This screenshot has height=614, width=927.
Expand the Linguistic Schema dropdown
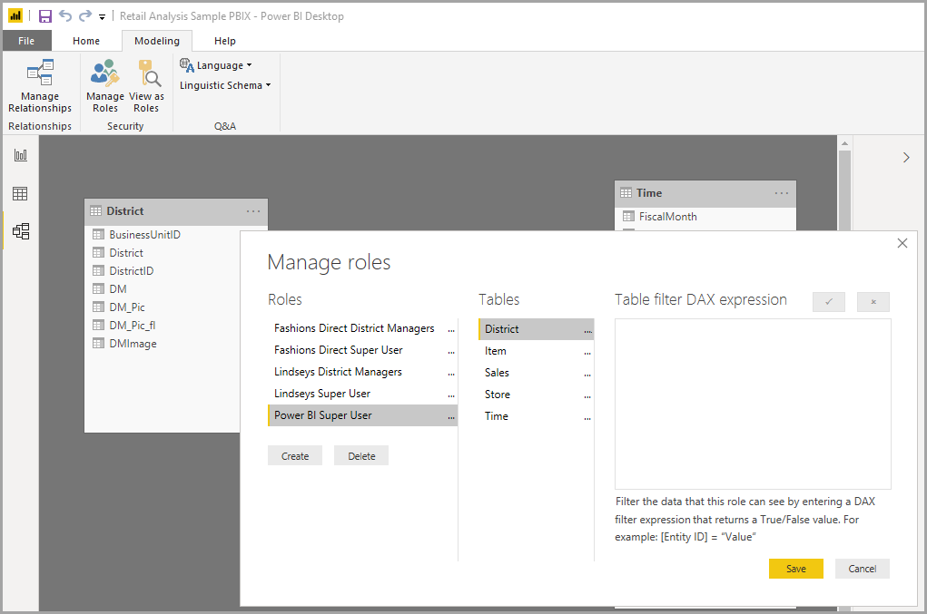pyautogui.click(x=225, y=85)
